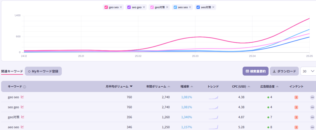The height and width of the screenshot is (130, 316).
Task: Click the ad competition score 8
Action: coord(271,127)
